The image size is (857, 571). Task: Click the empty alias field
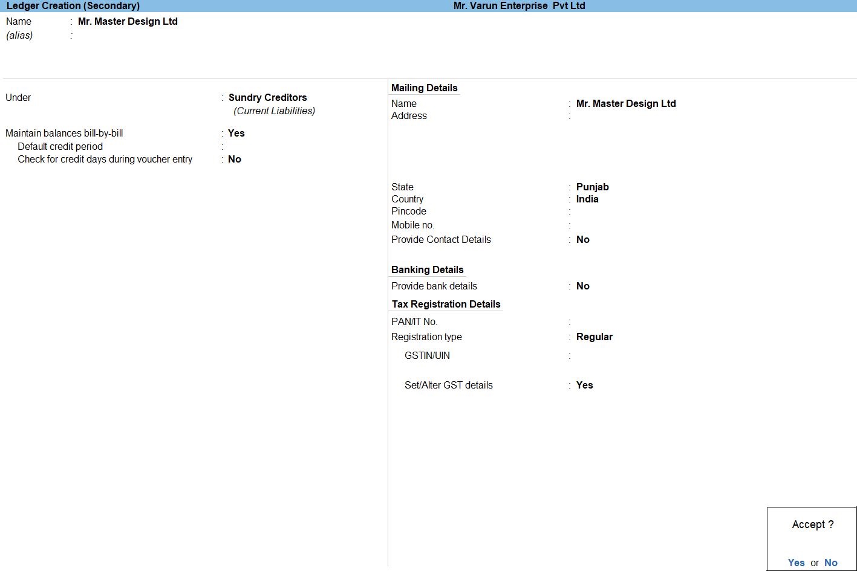(x=121, y=36)
